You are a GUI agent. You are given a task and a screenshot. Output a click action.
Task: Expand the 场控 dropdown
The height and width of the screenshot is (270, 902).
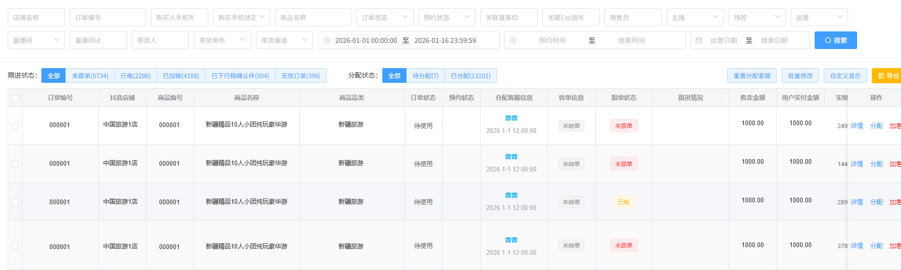point(757,17)
